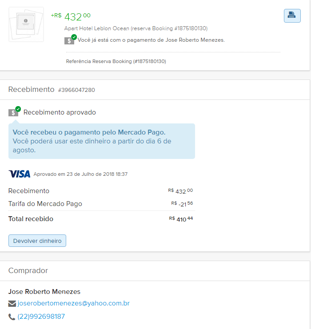Open the joserobertomenezes@yahoo.com.br email link

point(73,304)
